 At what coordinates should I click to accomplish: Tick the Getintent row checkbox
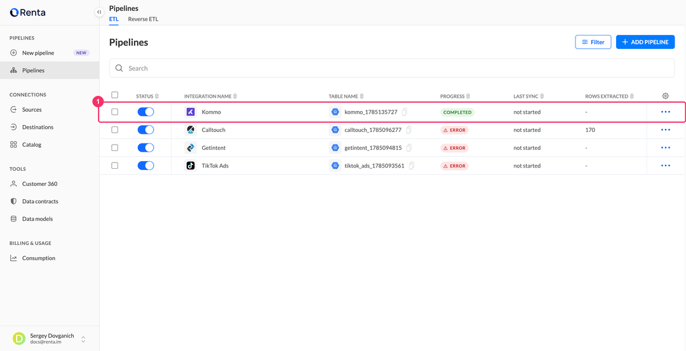coord(114,148)
